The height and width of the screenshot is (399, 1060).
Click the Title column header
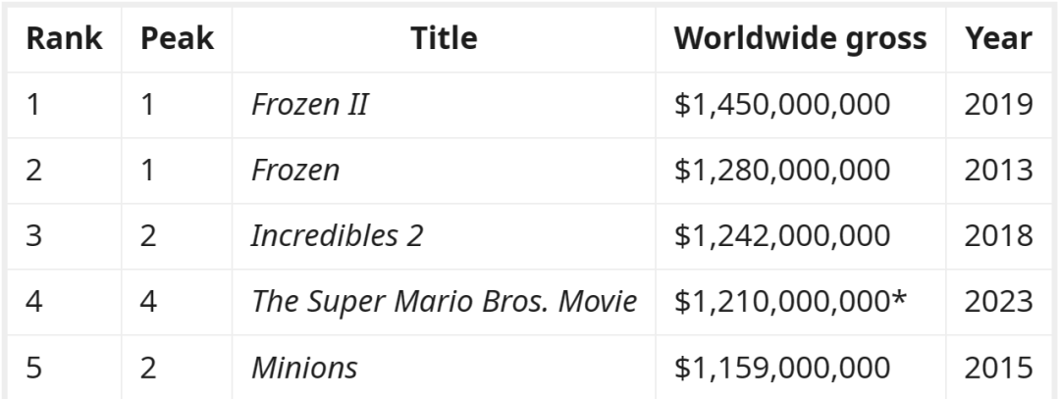(x=444, y=39)
